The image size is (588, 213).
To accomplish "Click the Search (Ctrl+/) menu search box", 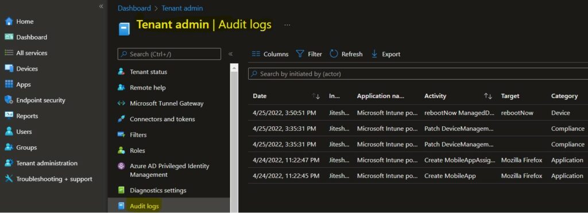I will tap(169, 54).
